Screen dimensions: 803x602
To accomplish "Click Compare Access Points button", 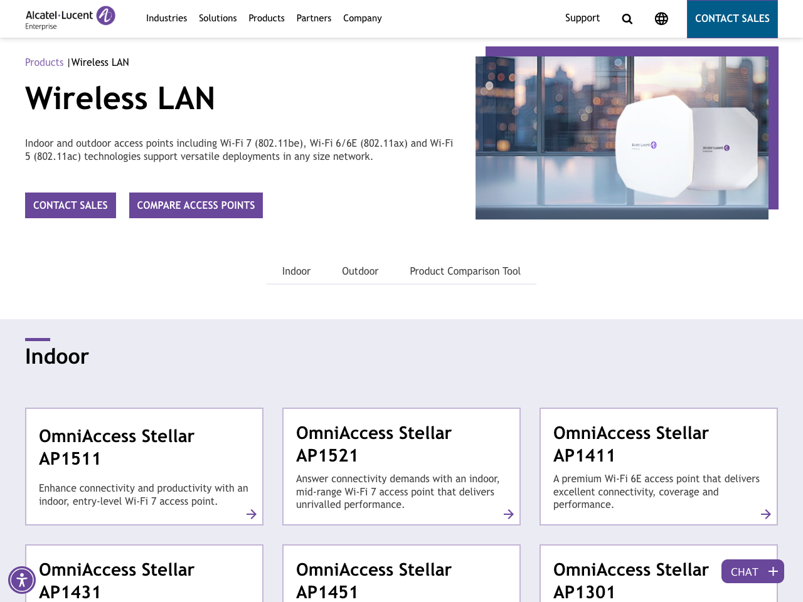I will [196, 205].
